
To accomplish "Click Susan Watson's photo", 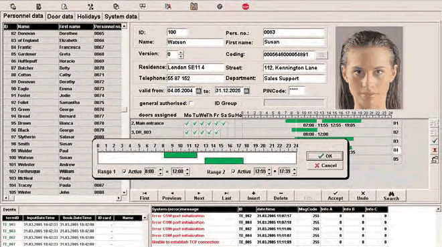I will click(x=369, y=67).
